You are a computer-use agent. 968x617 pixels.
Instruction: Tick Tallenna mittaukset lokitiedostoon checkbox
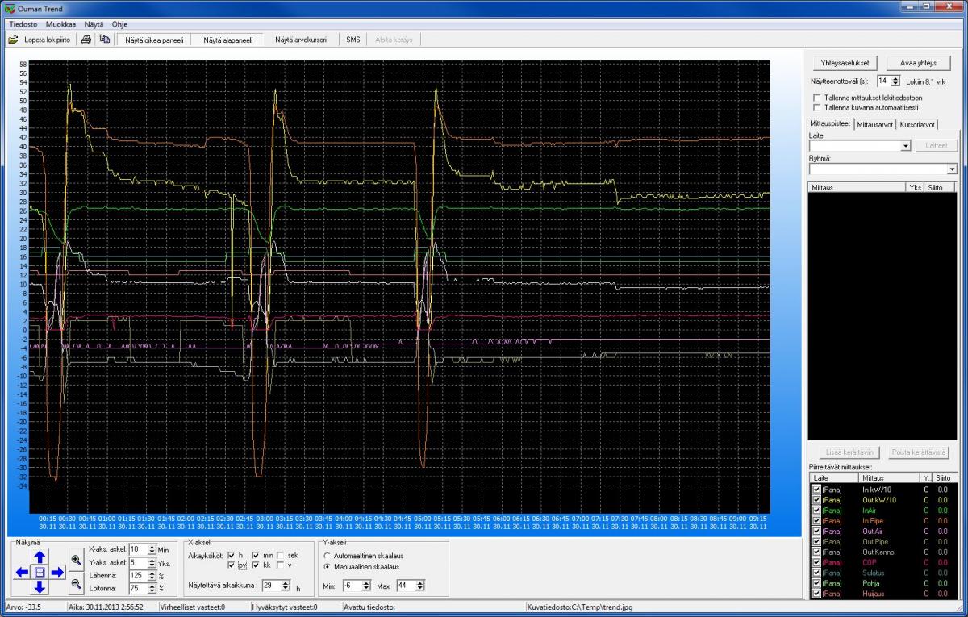pyautogui.click(x=817, y=97)
